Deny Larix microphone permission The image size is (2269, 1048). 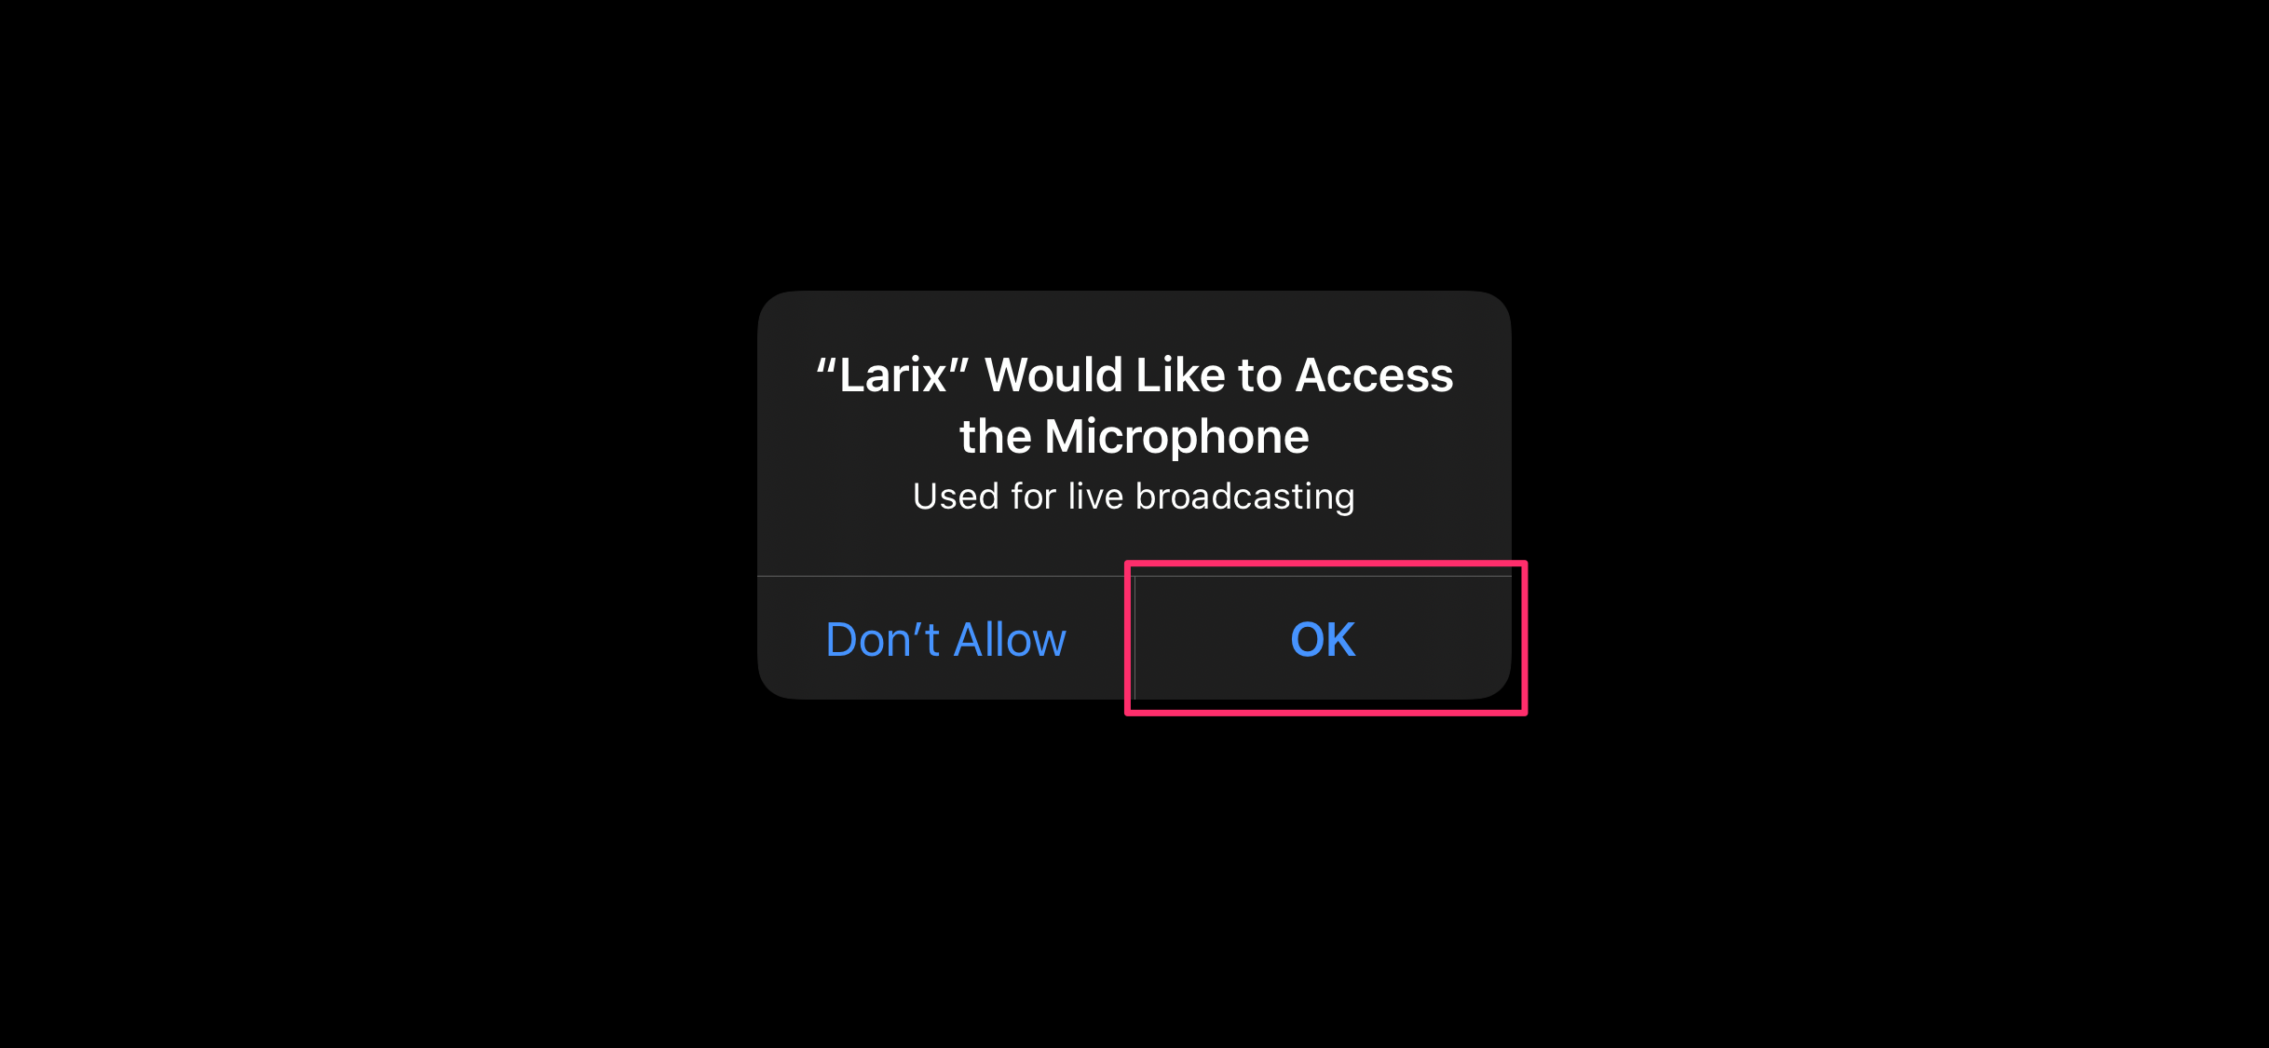945,638
